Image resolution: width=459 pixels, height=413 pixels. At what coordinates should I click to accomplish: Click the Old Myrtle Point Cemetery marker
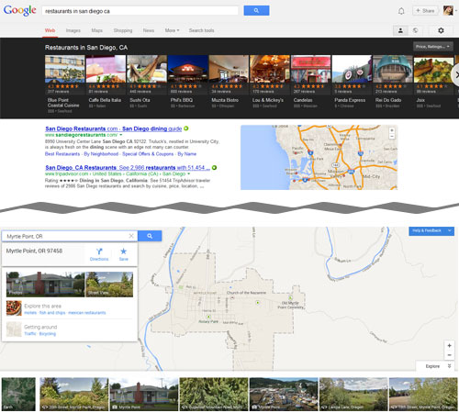coord(290,297)
